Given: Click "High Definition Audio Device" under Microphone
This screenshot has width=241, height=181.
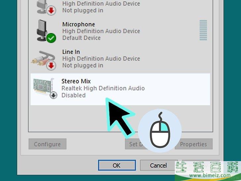Looking at the screenshot, I should point(101,31).
